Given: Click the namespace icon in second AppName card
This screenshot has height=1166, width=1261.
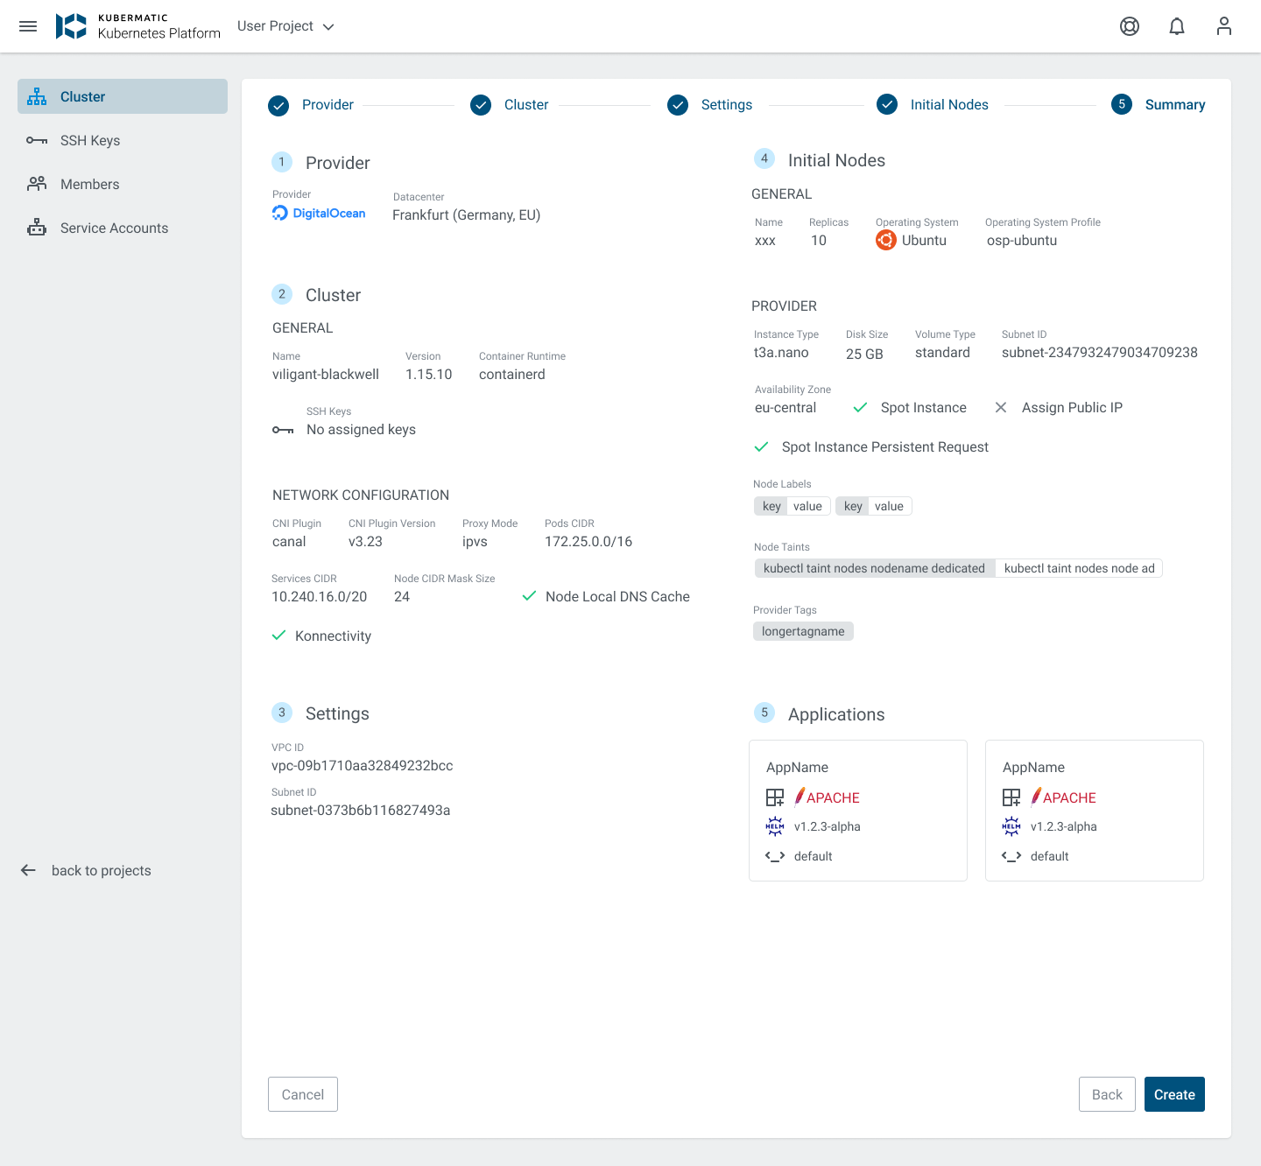Looking at the screenshot, I should pyautogui.click(x=1011, y=856).
